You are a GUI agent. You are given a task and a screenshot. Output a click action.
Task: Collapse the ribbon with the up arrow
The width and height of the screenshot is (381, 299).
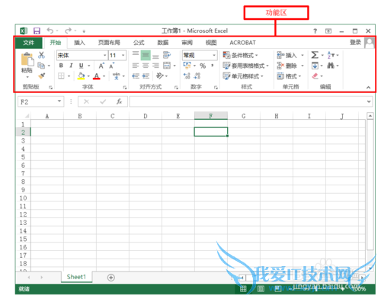[368, 88]
